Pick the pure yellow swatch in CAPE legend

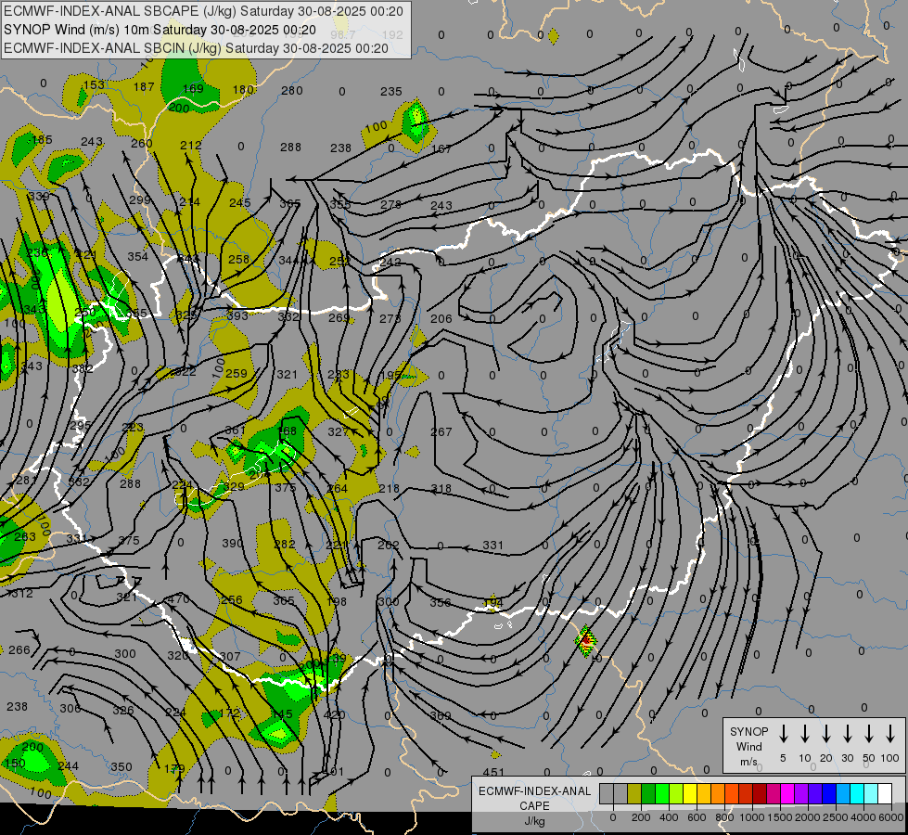click(x=690, y=793)
